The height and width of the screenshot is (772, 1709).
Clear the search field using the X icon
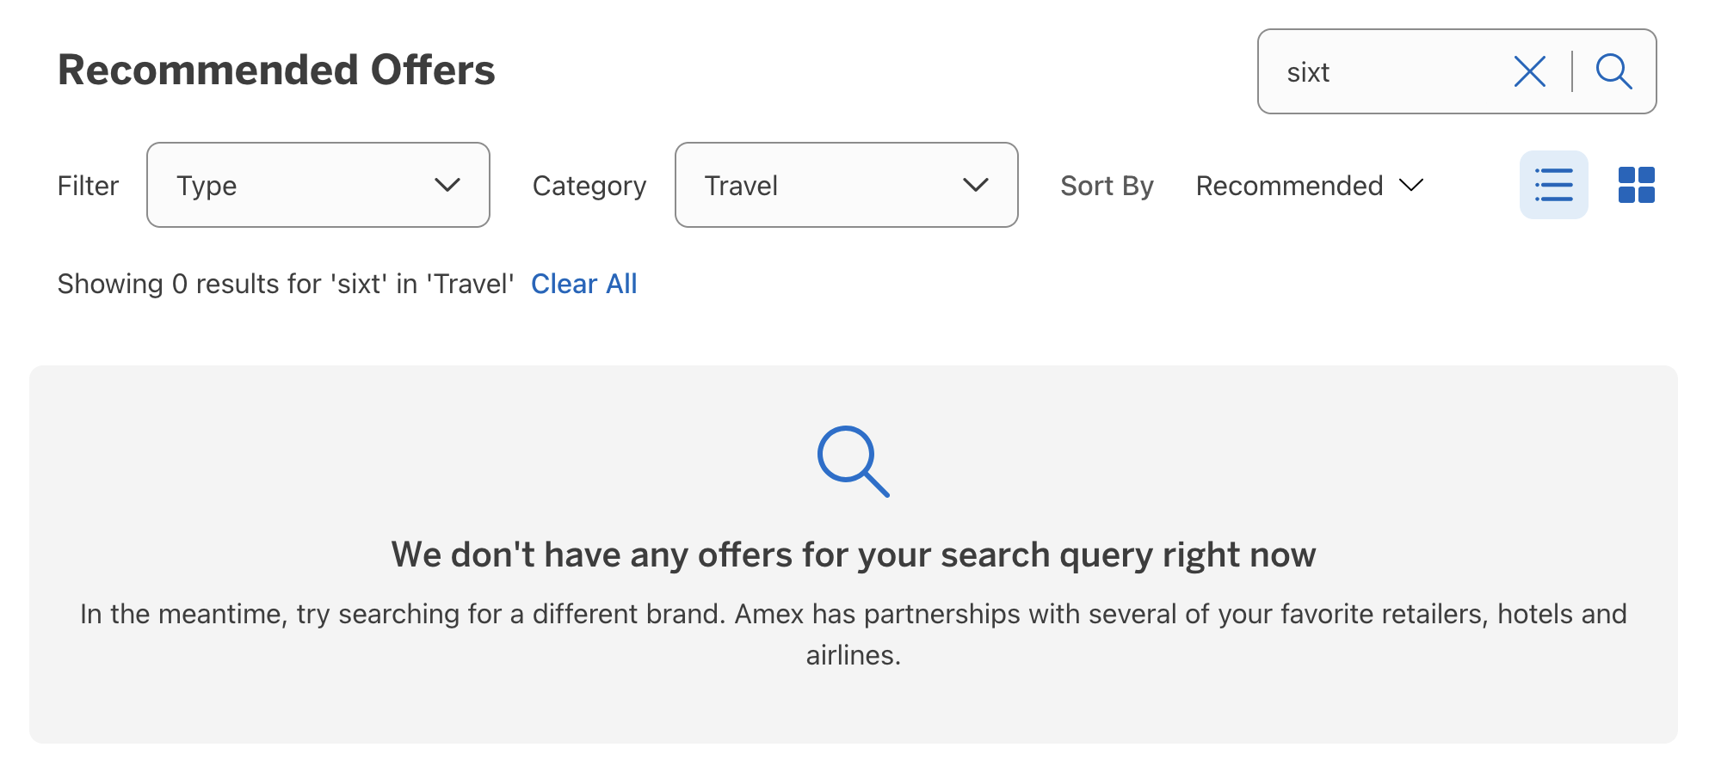1530,72
